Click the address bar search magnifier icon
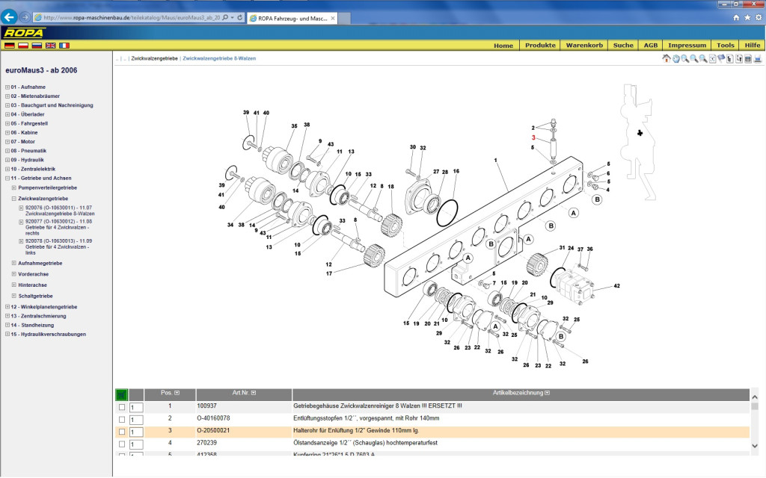This screenshot has width=766, height=478. tap(225, 18)
